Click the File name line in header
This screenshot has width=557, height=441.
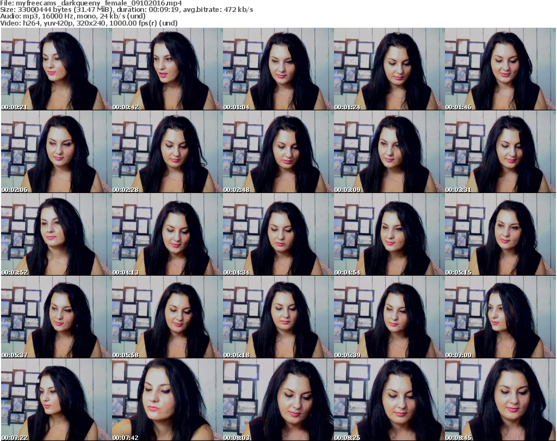[91, 3]
